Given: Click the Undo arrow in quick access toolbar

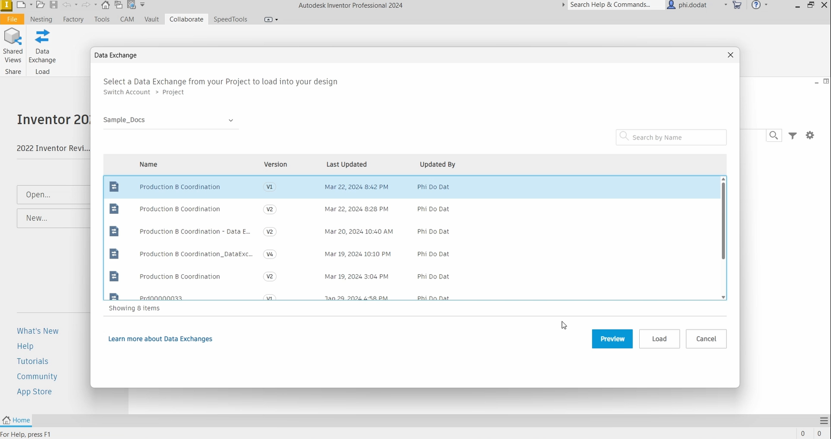Looking at the screenshot, I should coord(67,5).
